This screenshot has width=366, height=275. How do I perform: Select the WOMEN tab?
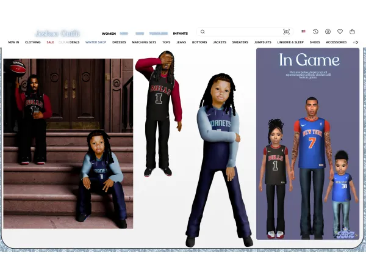point(109,34)
